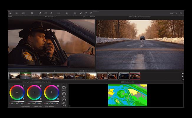Click the icon below-right of Gamma wheel

[41, 99]
